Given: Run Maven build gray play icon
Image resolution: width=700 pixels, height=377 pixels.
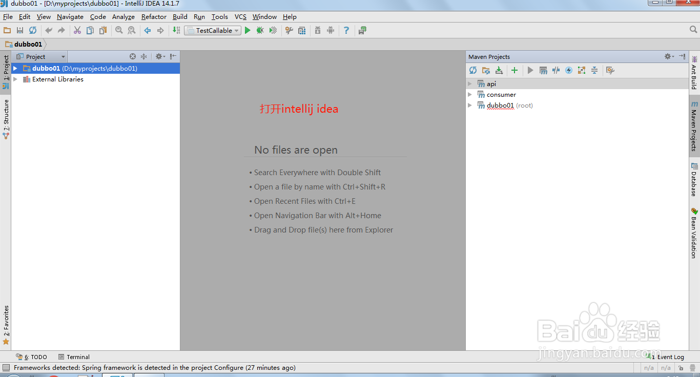Looking at the screenshot, I should pyautogui.click(x=530, y=70).
